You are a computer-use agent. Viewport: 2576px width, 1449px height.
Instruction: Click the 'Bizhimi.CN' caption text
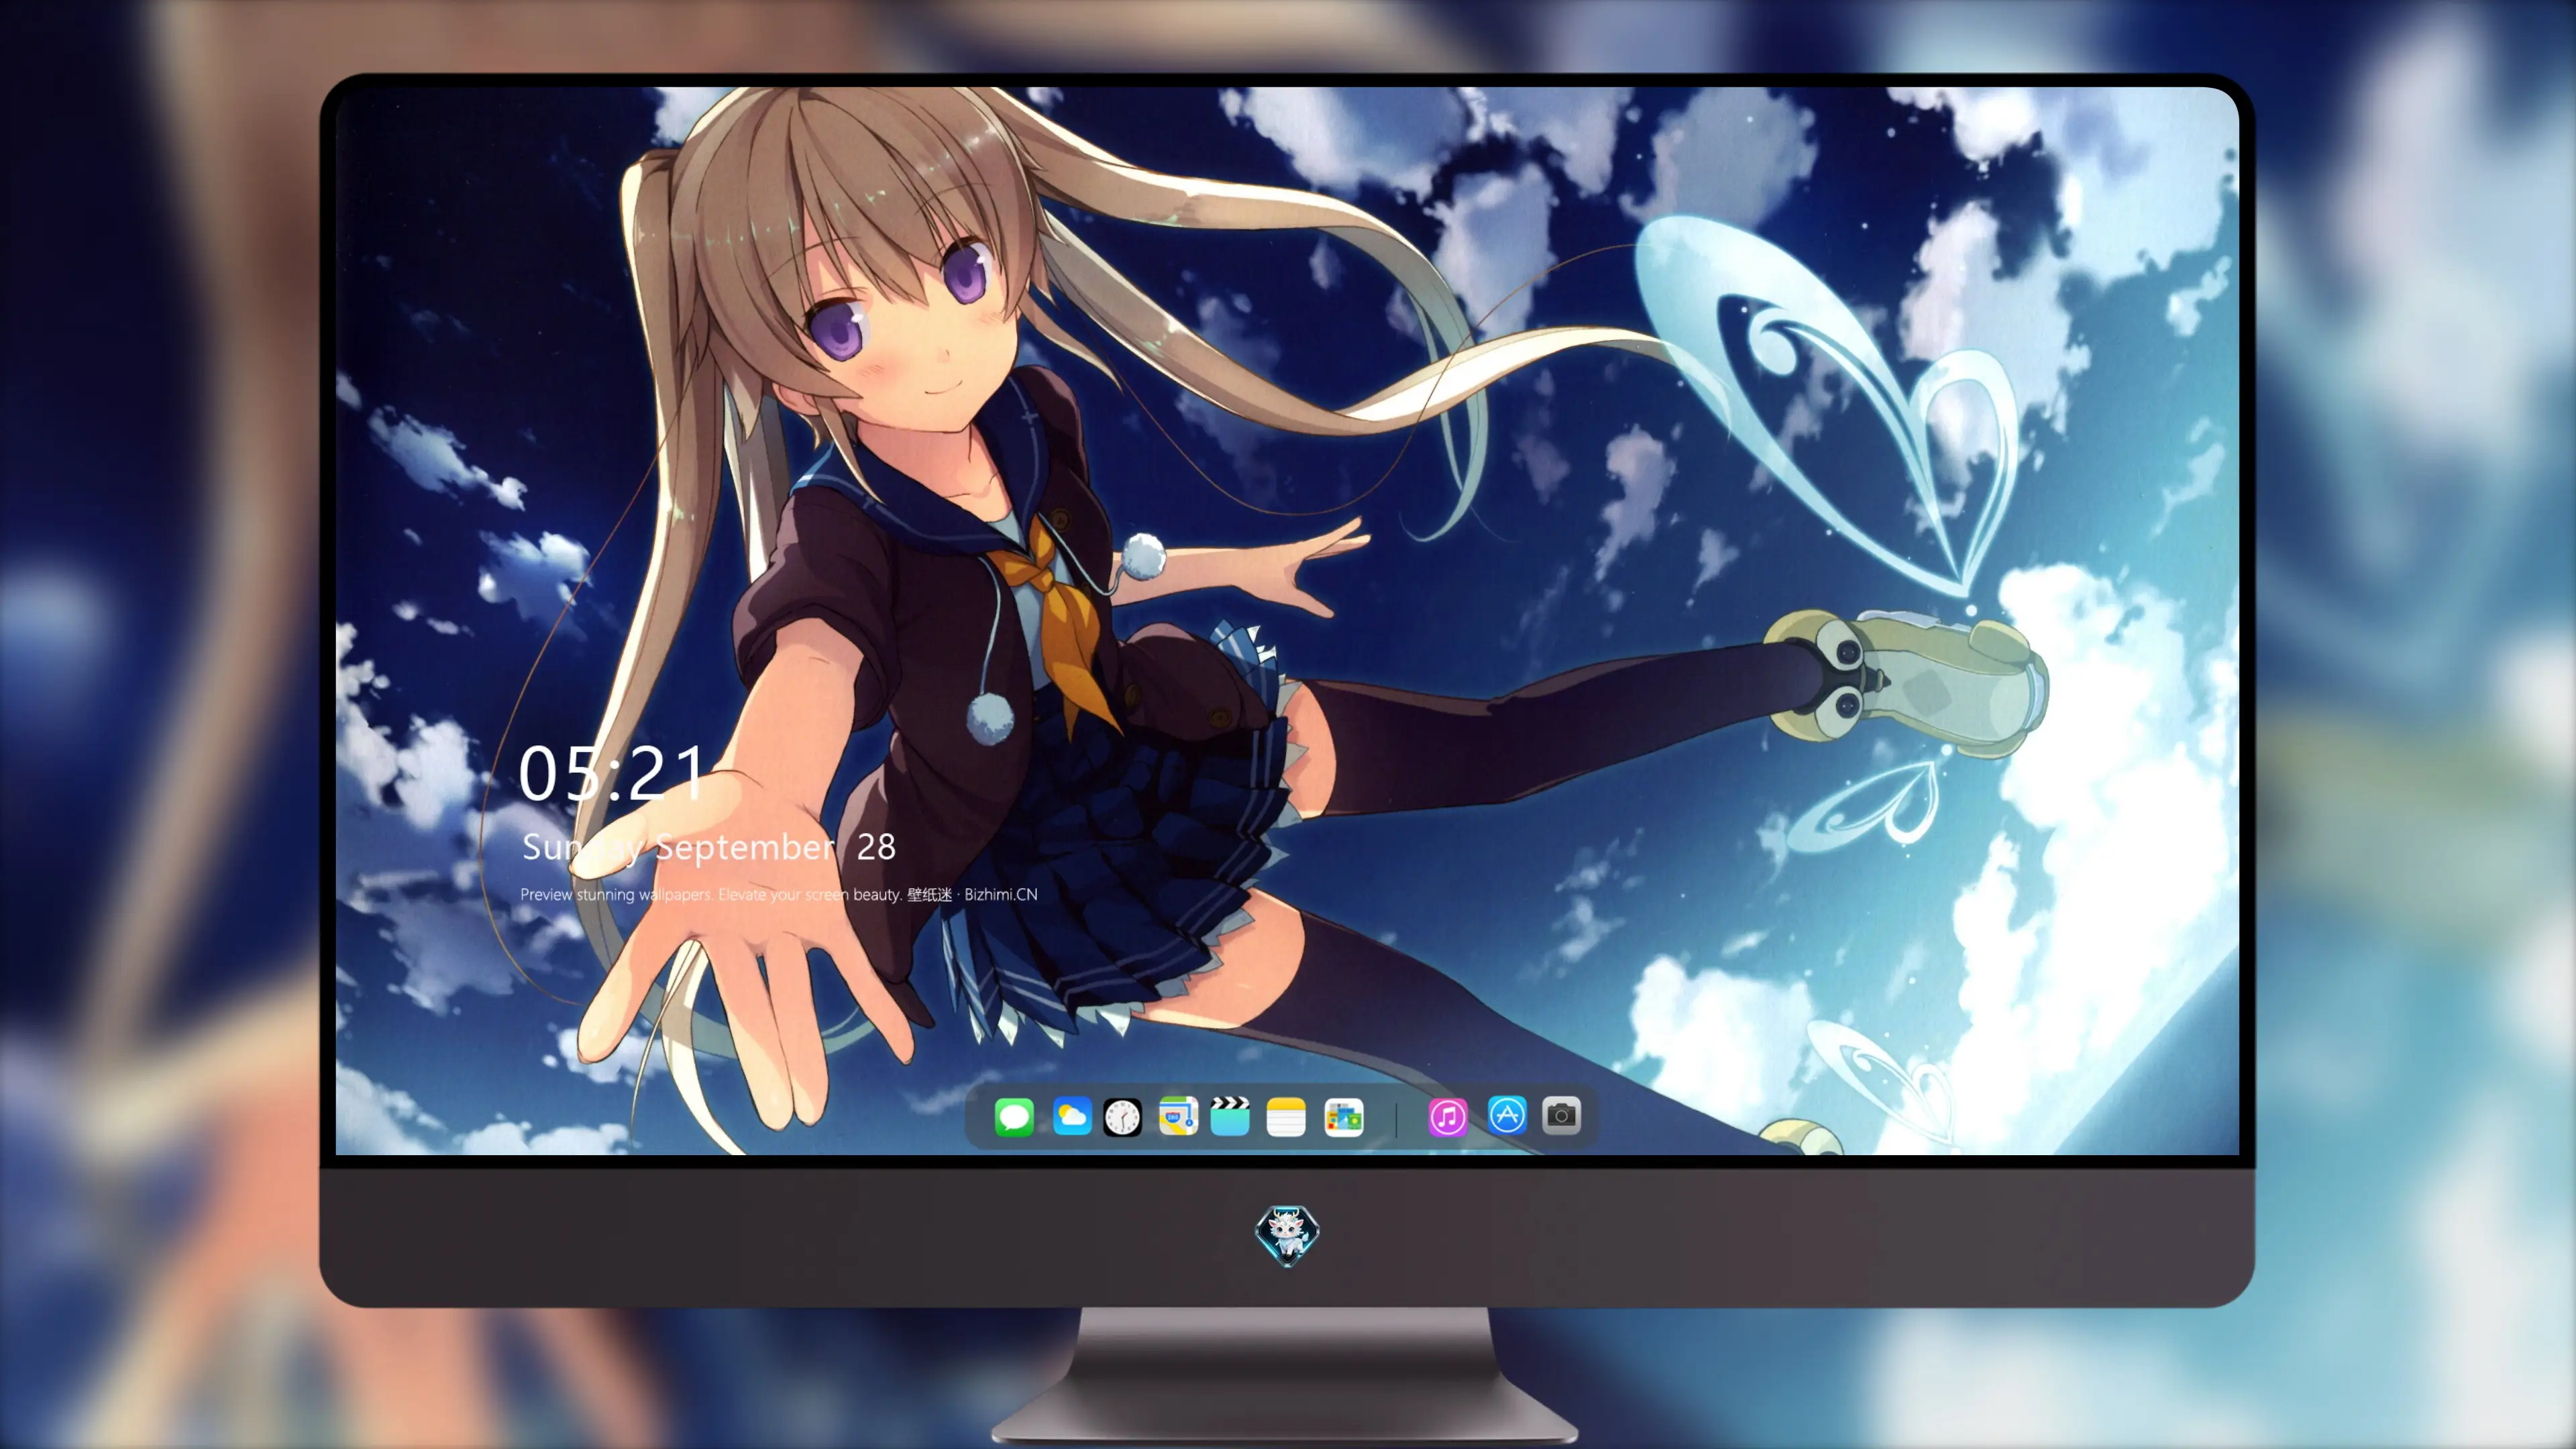tap(1000, 894)
